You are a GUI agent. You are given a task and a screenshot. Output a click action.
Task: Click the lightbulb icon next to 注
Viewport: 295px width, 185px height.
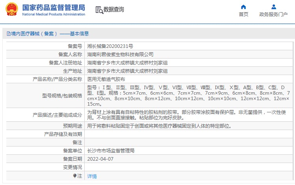(x=75, y=176)
